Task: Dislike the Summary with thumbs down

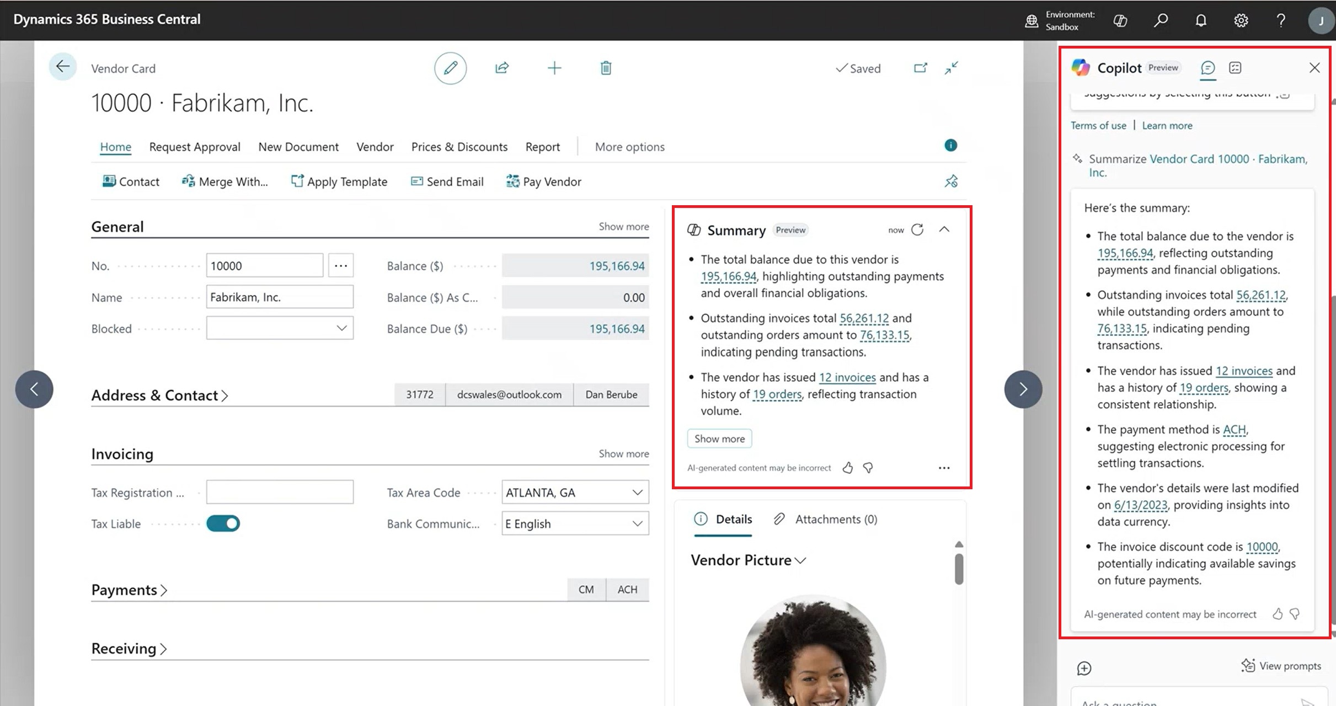Action: pyautogui.click(x=868, y=468)
